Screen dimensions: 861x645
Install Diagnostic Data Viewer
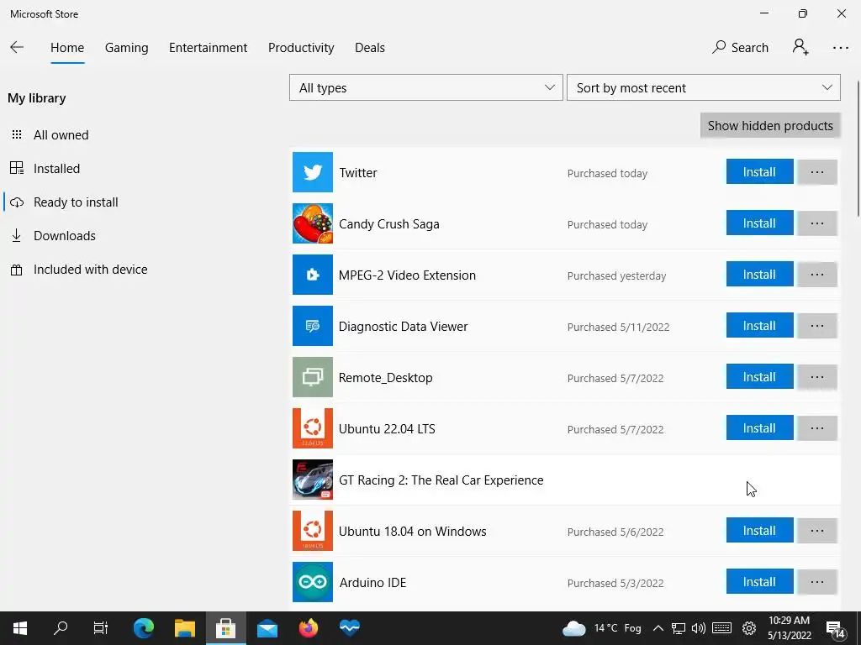pyautogui.click(x=759, y=326)
